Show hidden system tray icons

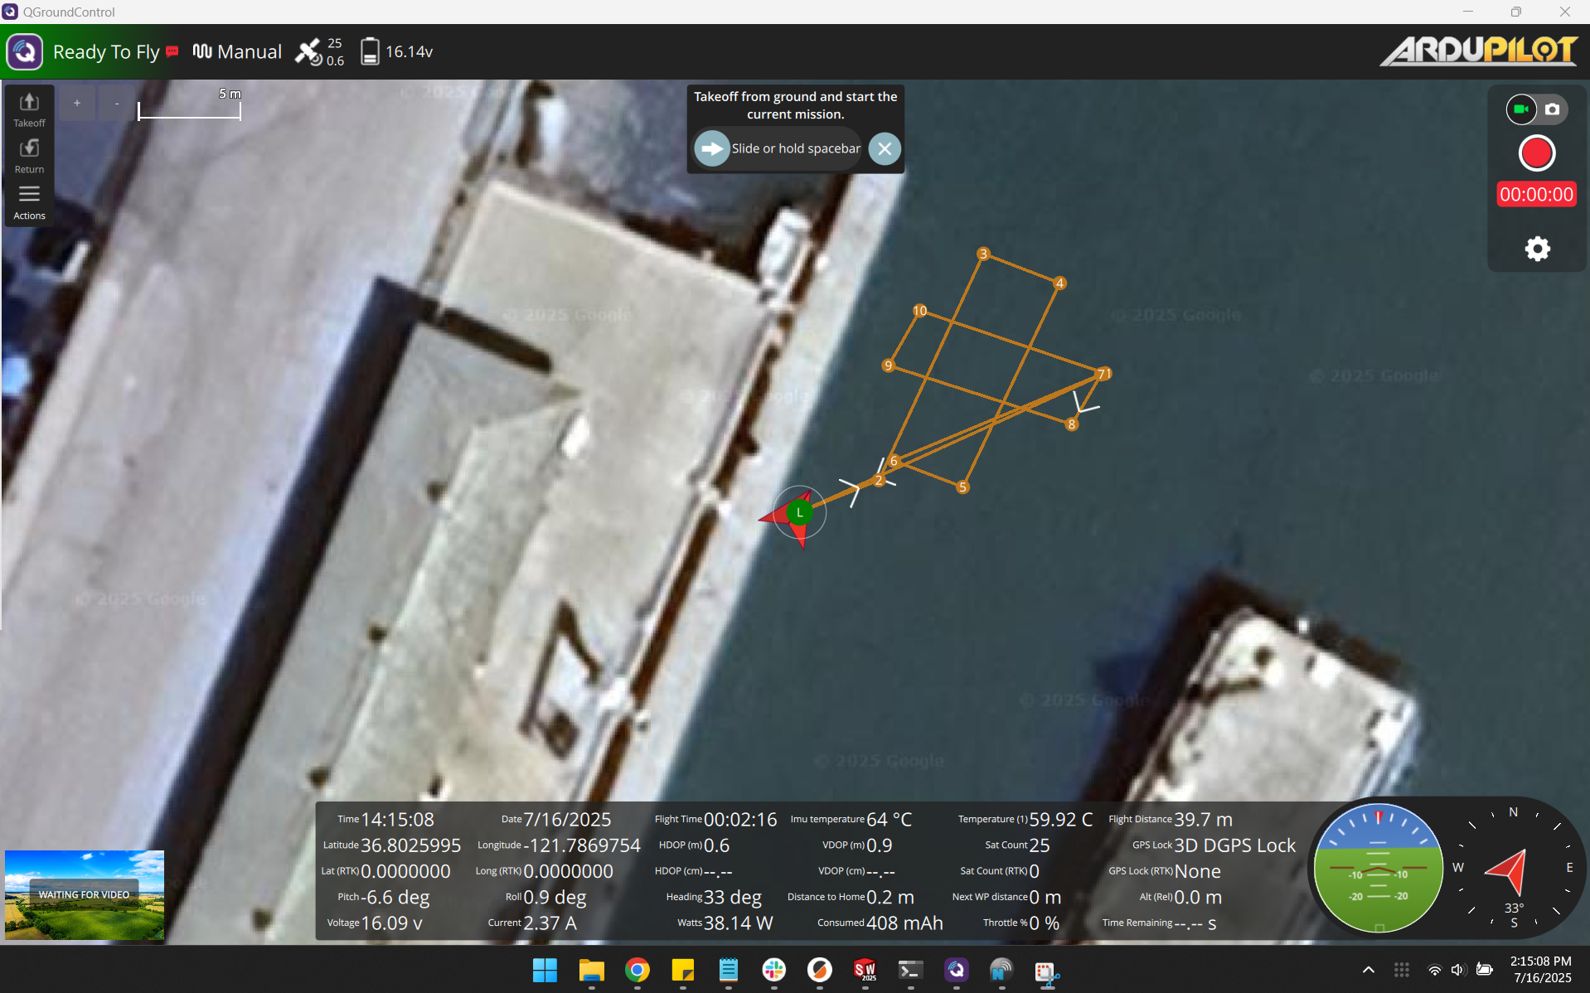1369,970
